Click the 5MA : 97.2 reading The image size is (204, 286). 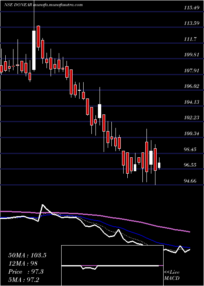[24, 280]
